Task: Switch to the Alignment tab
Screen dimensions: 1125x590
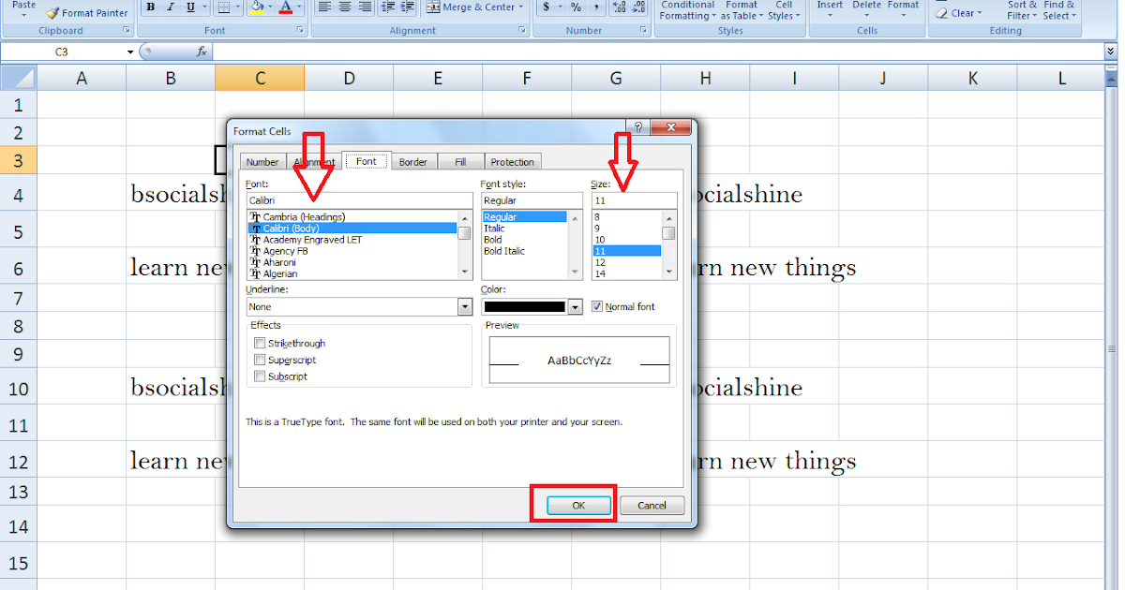Action: click(x=314, y=162)
